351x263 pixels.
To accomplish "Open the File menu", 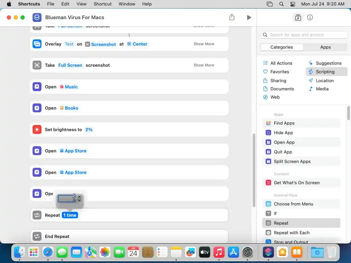I will pyautogui.click(x=51, y=4).
